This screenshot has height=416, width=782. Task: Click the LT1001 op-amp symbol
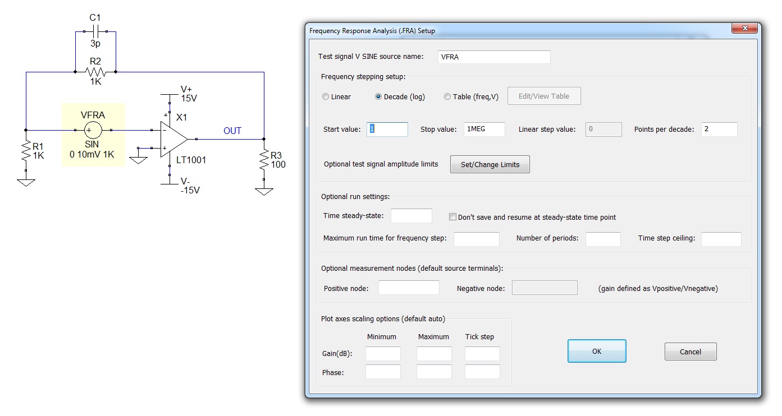click(x=175, y=139)
